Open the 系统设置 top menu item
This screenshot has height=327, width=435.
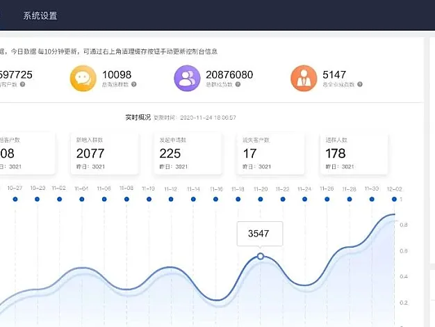point(40,15)
